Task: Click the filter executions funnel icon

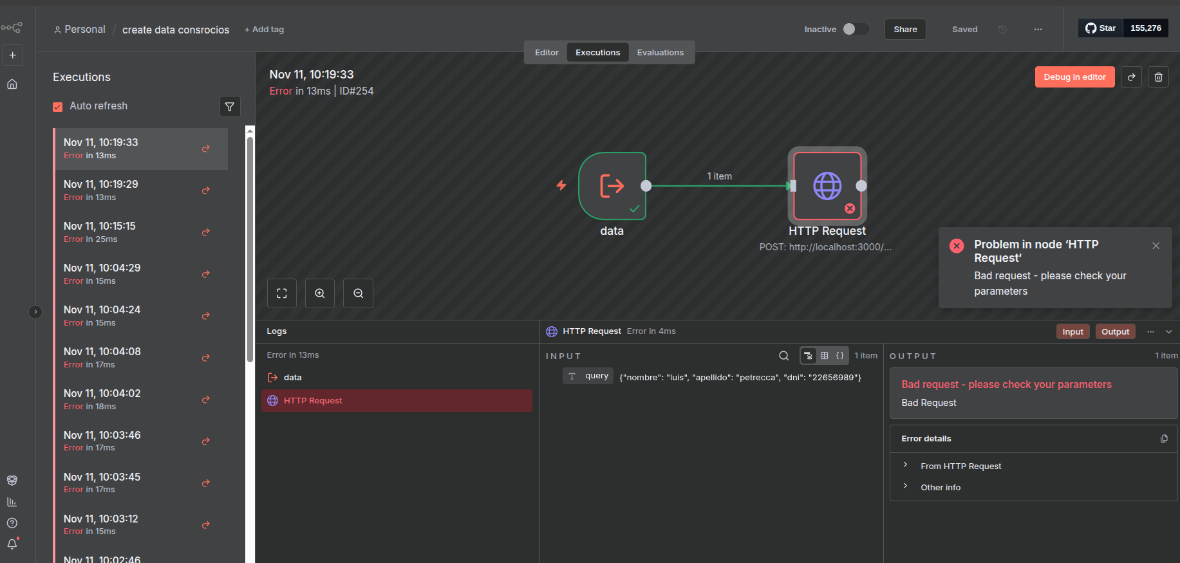Action: click(x=230, y=107)
